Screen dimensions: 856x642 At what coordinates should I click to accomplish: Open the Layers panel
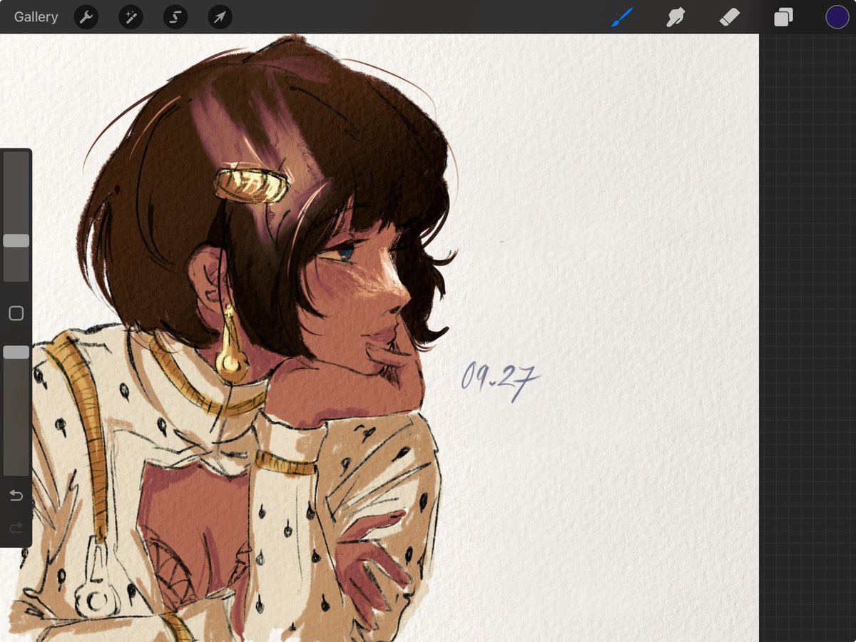pos(783,17)
